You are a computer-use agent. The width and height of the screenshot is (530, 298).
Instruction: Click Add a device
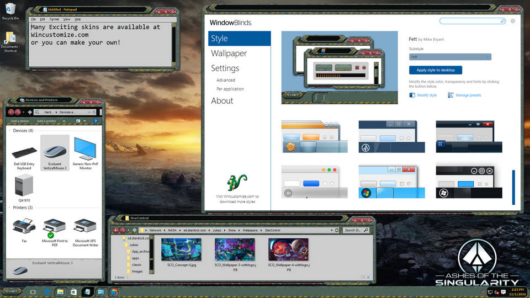[20, 121]
